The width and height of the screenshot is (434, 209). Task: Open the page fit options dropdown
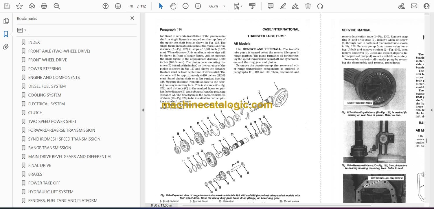(x=238, y=6)
